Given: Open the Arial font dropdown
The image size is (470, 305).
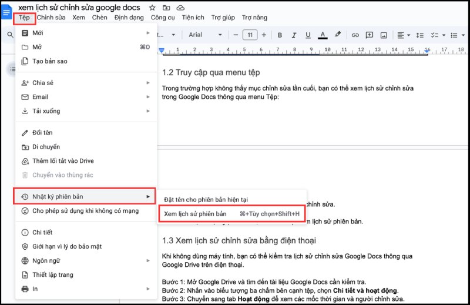Looking at the screenshot, I should tap(205, 35).
